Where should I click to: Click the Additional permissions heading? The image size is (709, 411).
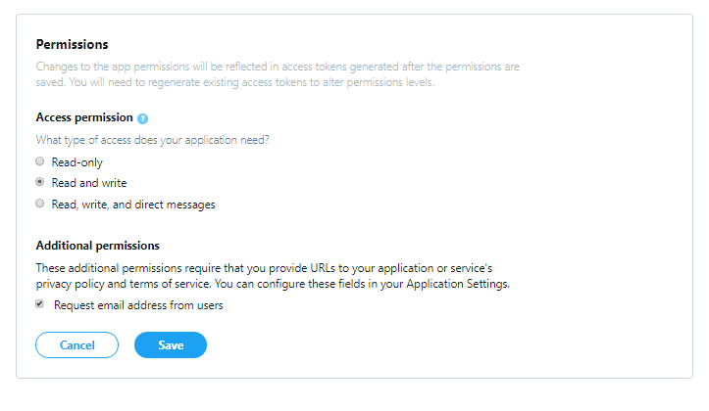tap(98, 246)
